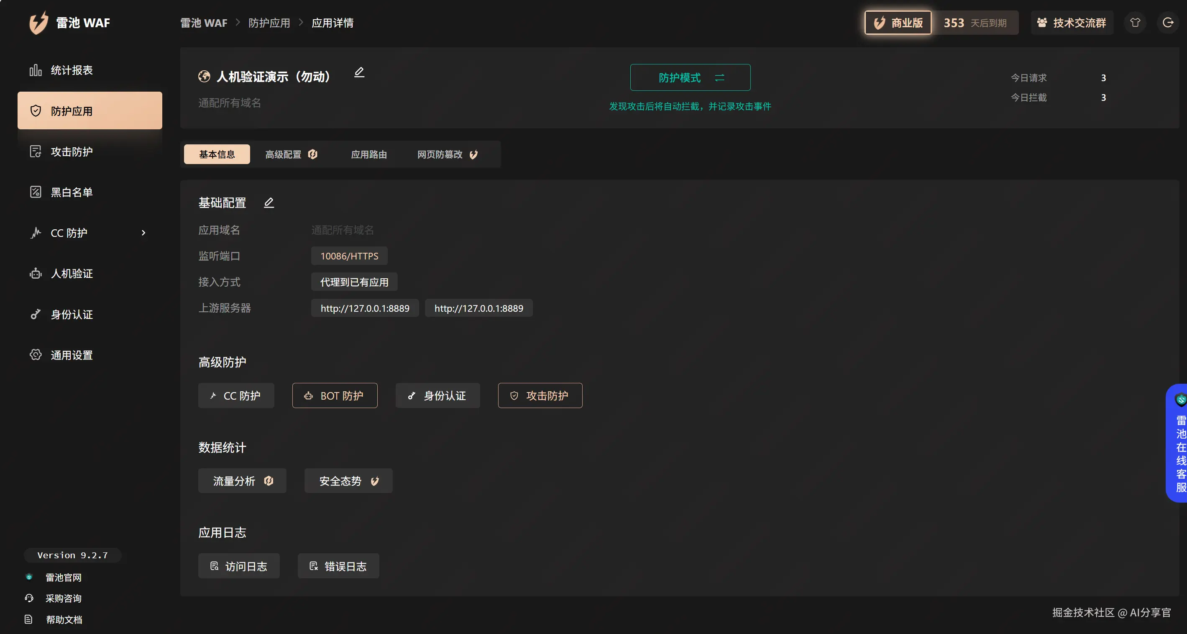
Task: Click the edit pencil beside 人机验证演示（勿动）
Action: coord(359,72)
